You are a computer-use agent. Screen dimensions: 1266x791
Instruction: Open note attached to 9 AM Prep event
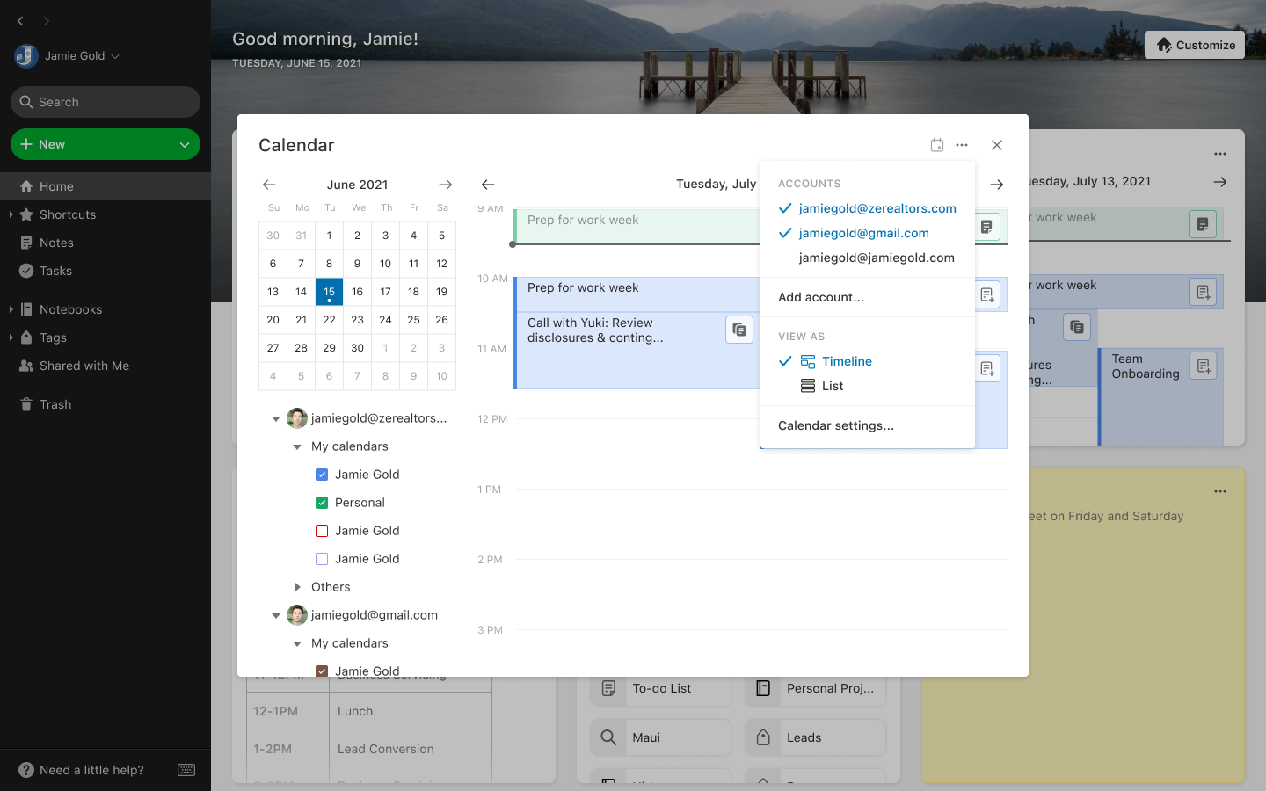coord(986,227)
